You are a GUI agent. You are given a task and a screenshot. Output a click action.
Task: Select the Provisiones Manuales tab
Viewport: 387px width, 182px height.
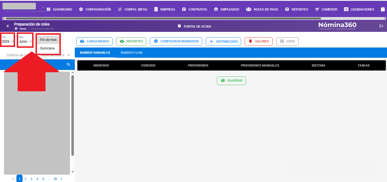[x=260, y=65]
